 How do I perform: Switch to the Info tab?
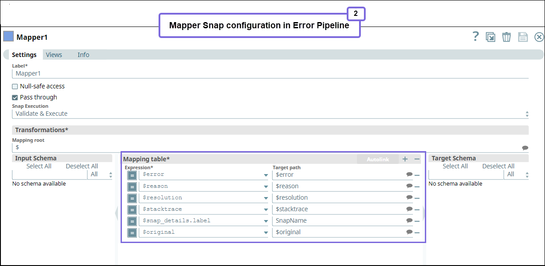click(83, 55)
